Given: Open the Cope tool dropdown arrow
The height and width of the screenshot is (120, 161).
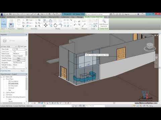Looking at the screenshot, I should click(x=34, y=20).
